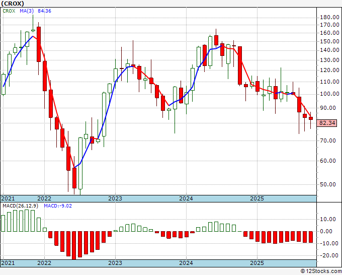Click the (CROX) chart title

(13, 4)
